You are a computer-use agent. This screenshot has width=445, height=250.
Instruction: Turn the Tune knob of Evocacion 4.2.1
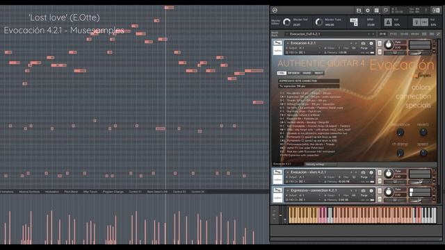[389, 44]
